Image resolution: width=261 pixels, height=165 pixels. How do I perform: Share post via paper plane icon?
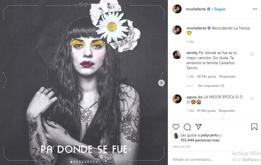[198, 127]
